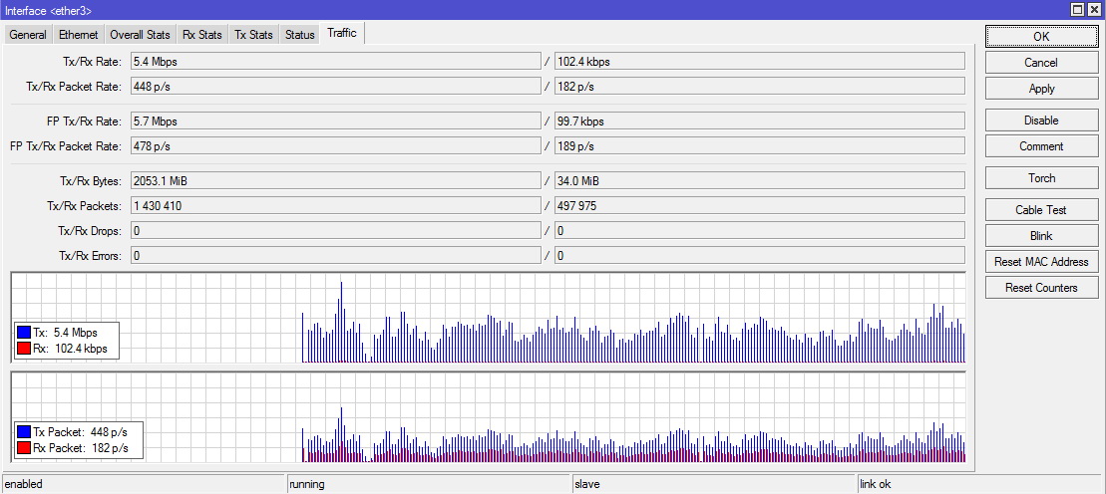The width and height of the screenshot is (1106, 494).
Task: Click the OK button
Action: (1040, 37)
